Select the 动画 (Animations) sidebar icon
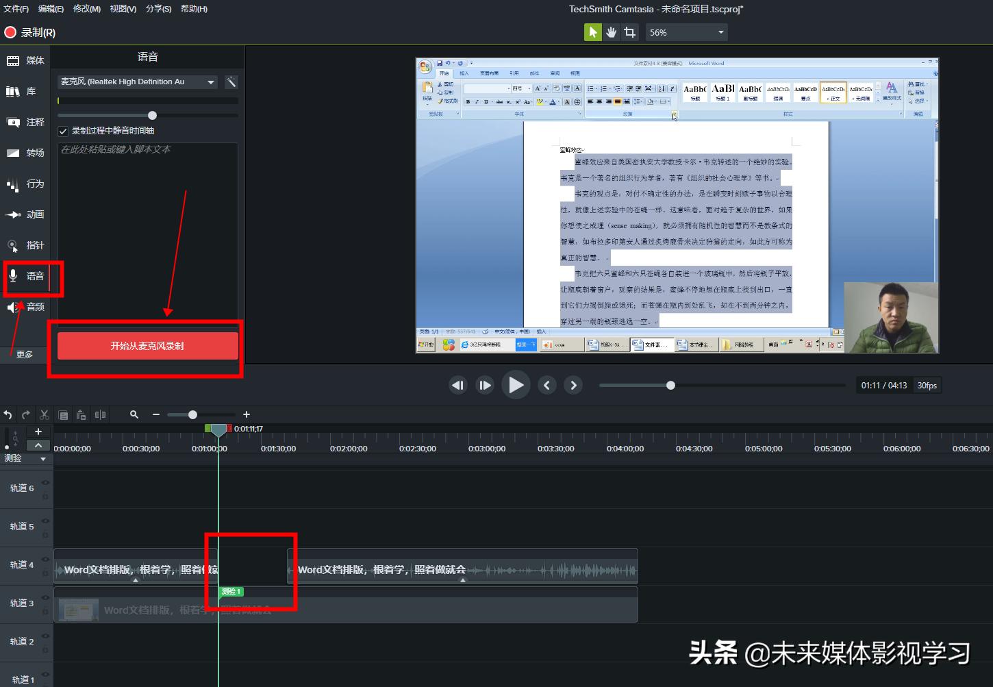The image size is (993, 687). [x=25, y=214]
